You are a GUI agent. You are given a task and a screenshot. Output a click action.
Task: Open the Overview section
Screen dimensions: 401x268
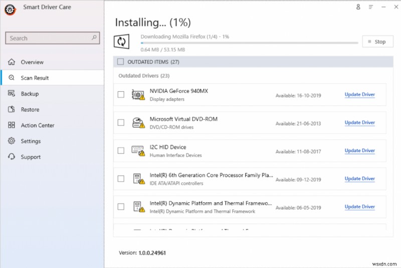click(53, 62)
